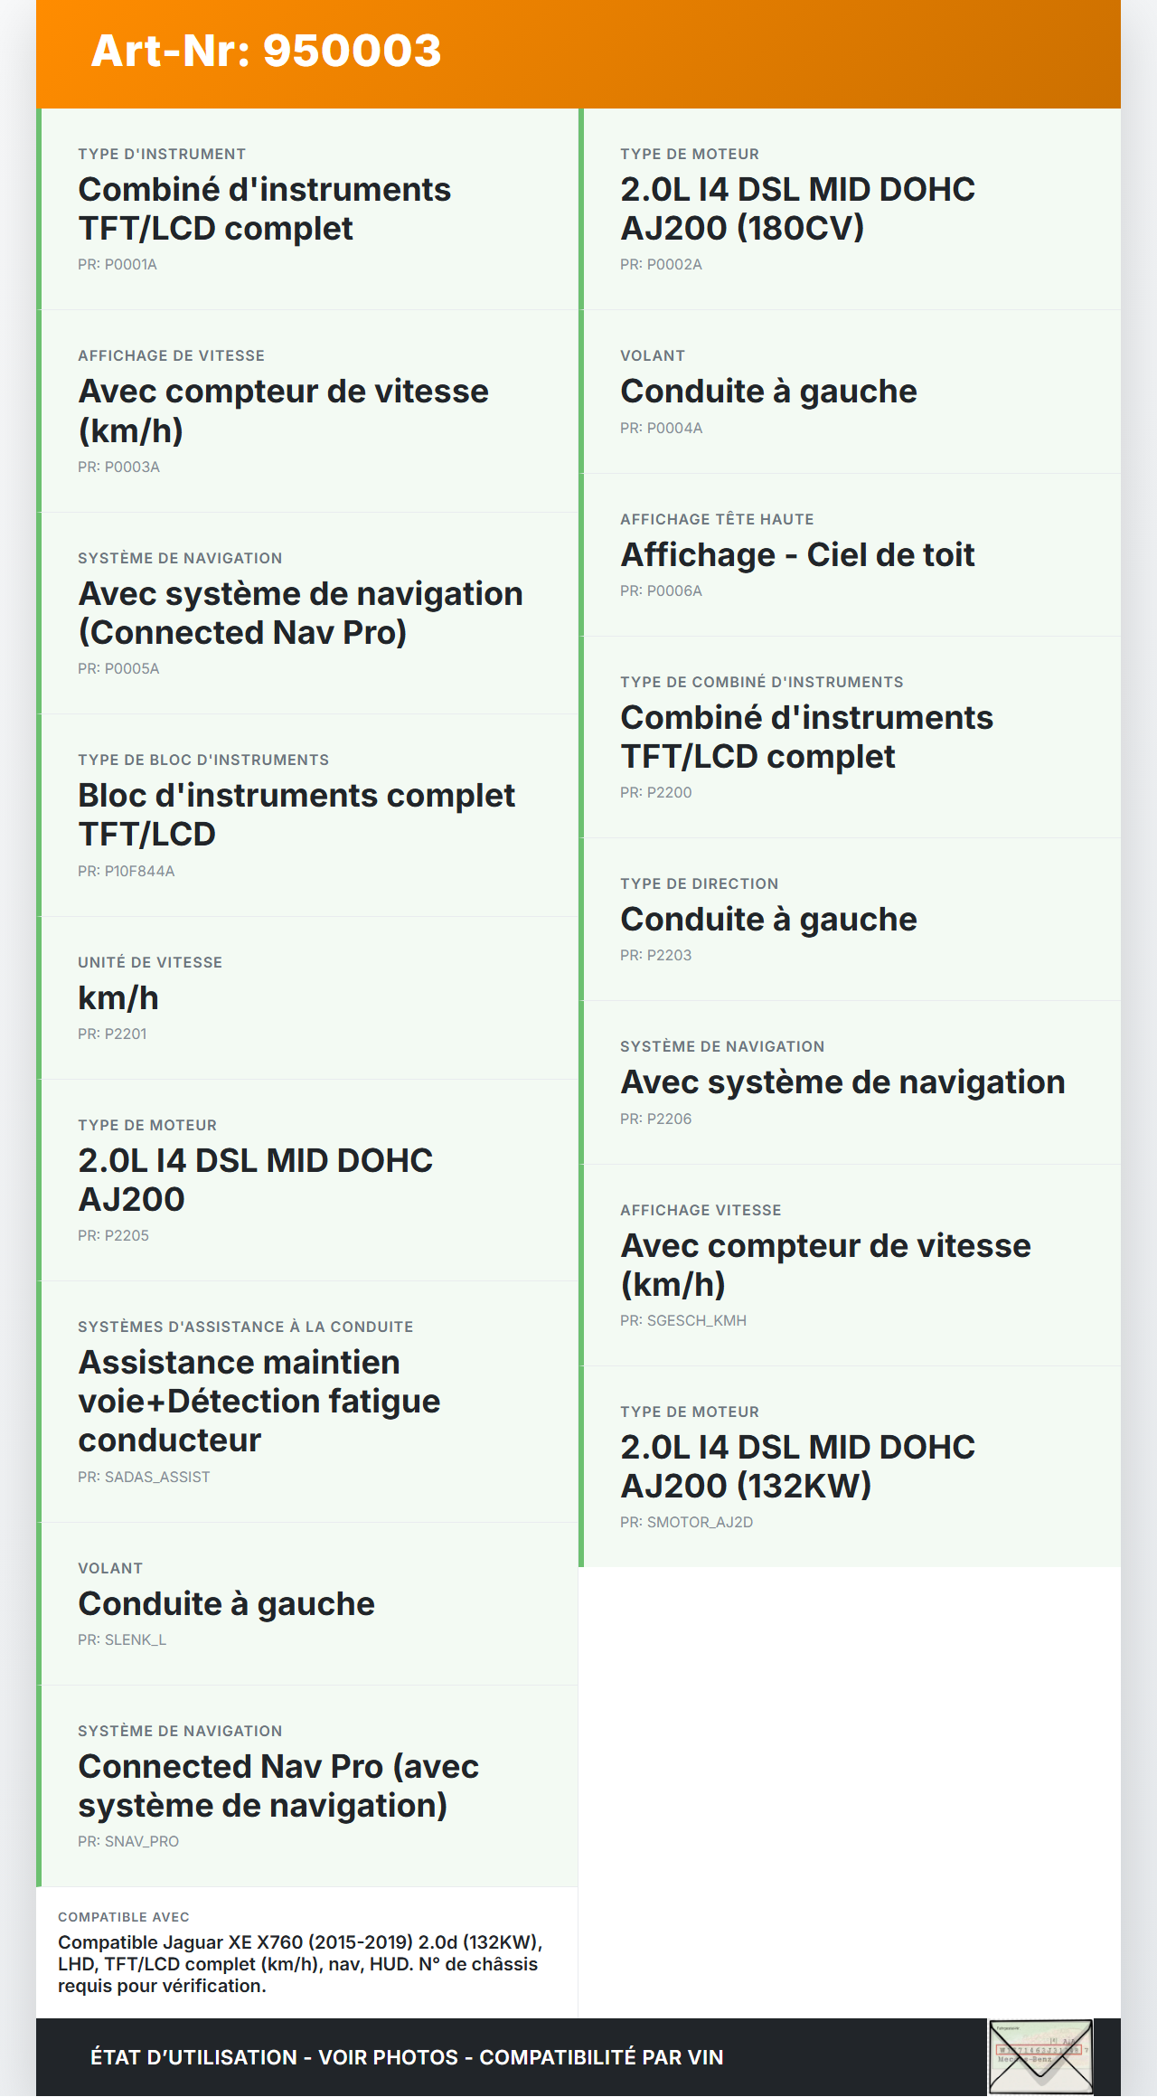Select the Affichage - Ciel de toit card
1157x2097 pixels.
(x=850, y=554)
